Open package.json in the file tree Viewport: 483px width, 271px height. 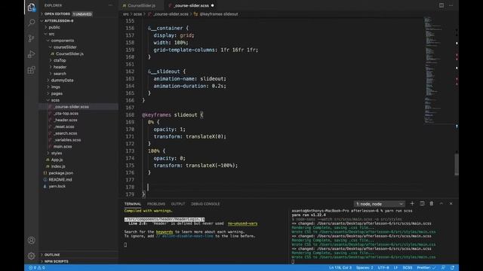click(60, 172)
